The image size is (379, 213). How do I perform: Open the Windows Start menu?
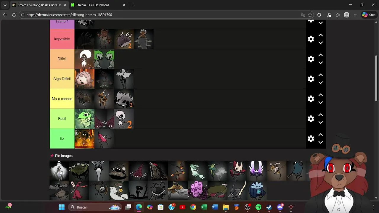62,207
